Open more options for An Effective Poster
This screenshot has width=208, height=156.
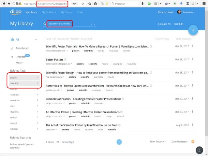point(193,112)
